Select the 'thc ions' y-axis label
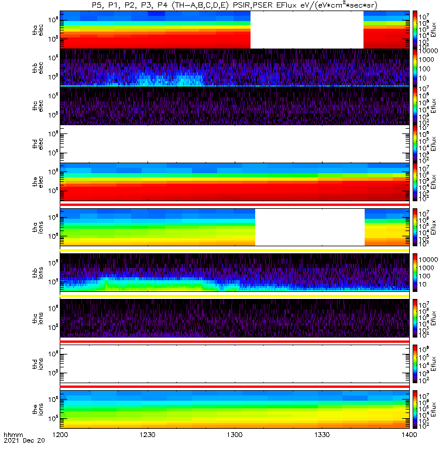Viewport: 439px width, 468px height. [x=37, y=318]
